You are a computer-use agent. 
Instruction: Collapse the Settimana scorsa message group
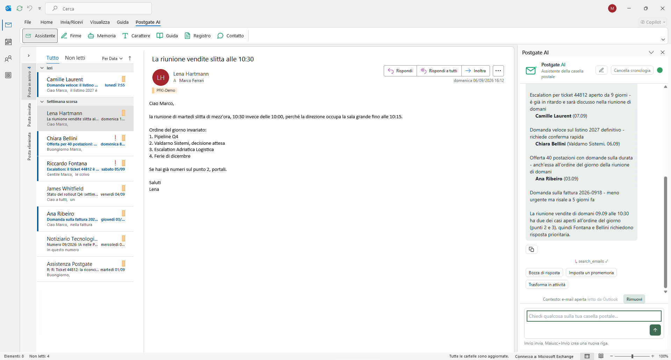[x=42, y=102]
